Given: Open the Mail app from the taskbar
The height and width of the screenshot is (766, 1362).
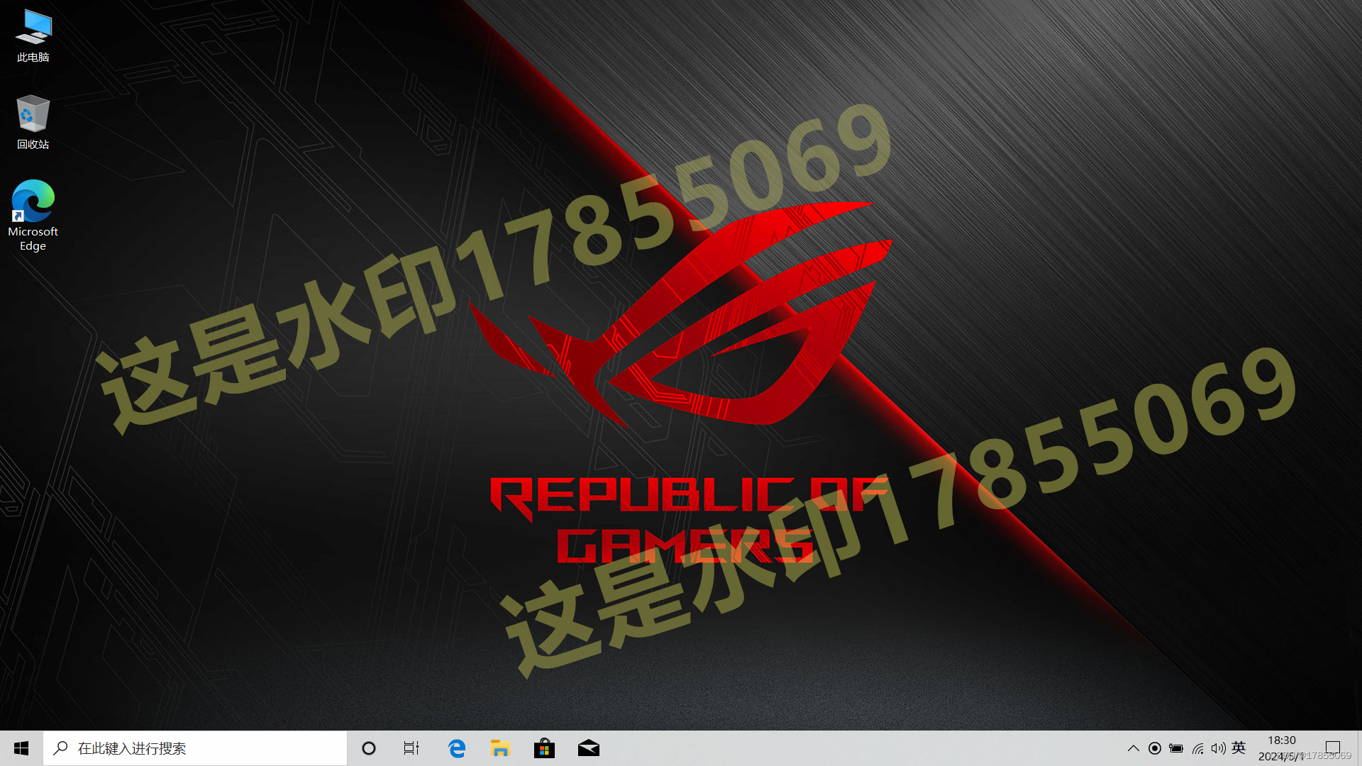Looking at the screenshot, I should (588, 748).
